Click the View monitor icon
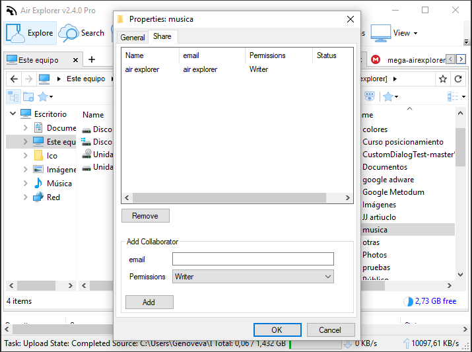The height and width of the screenshot is (352, 472). coord(380,33)
